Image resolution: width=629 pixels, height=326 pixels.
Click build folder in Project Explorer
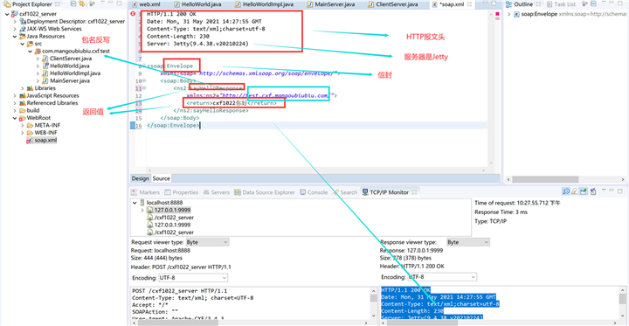click(x=29, y=110)
